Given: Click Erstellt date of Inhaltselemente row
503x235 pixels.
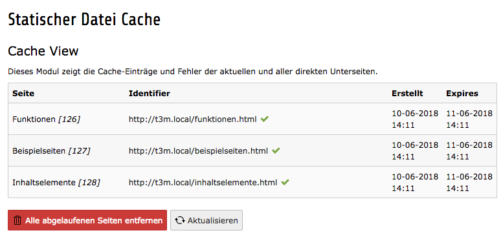Looking at the screenshot, I should [x=415, y=182].
